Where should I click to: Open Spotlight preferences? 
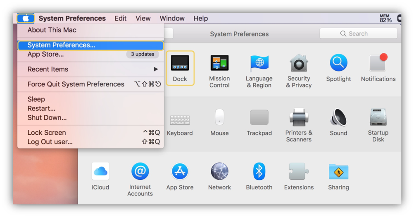point(338,68)
